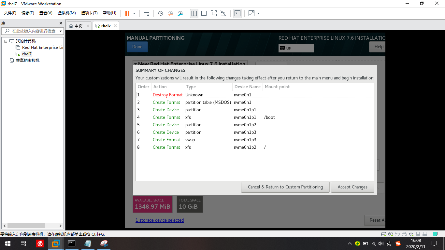Toggle the console view icon
This screenshot has height=250, width=445.
pyautogui.click(x=237, y=13)
